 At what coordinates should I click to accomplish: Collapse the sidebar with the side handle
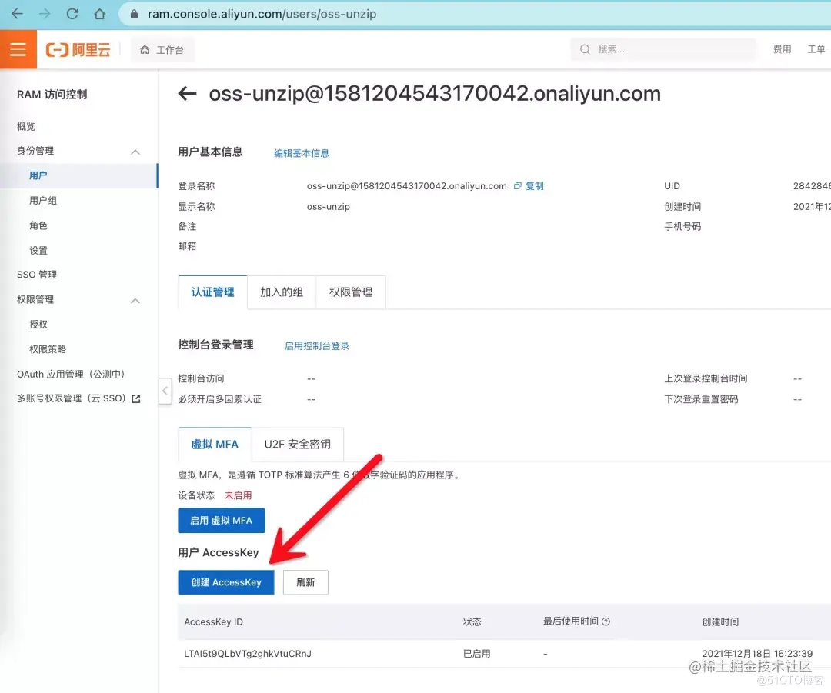coord(165,391)
